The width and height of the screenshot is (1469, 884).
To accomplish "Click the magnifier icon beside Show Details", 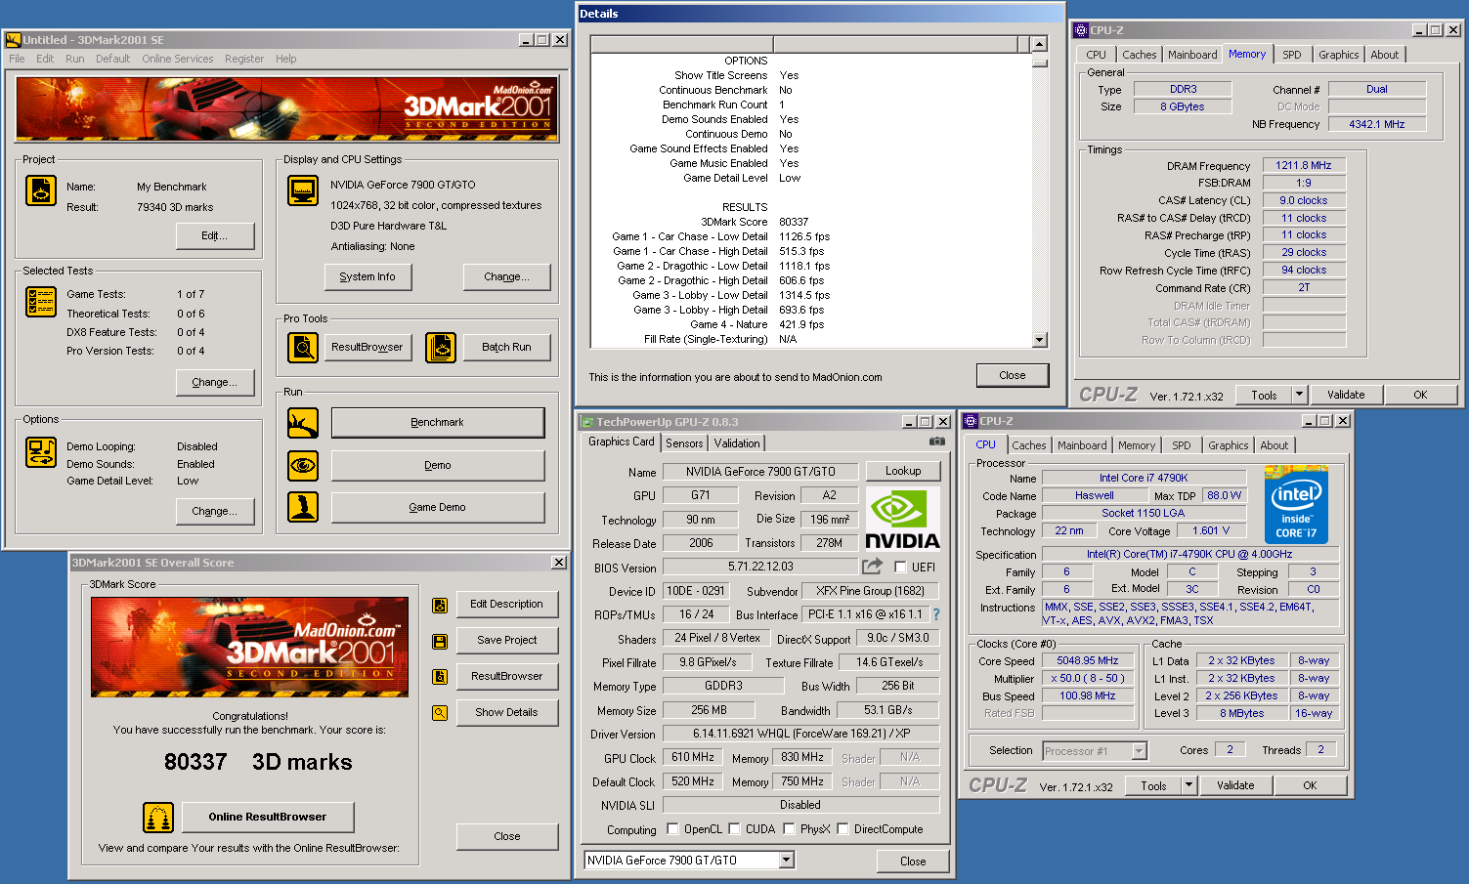I will coord(440,713).
